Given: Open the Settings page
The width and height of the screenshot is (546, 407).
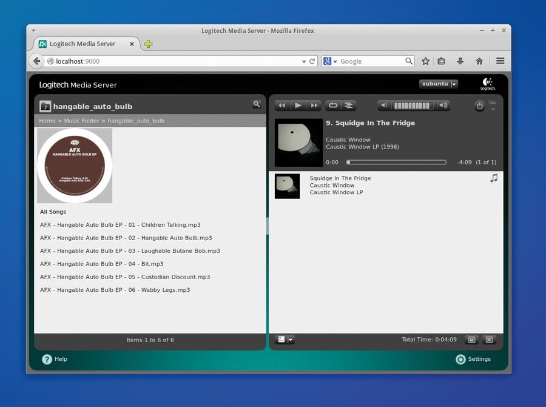Looking at the screenshot, I should (x=479, y=359).
